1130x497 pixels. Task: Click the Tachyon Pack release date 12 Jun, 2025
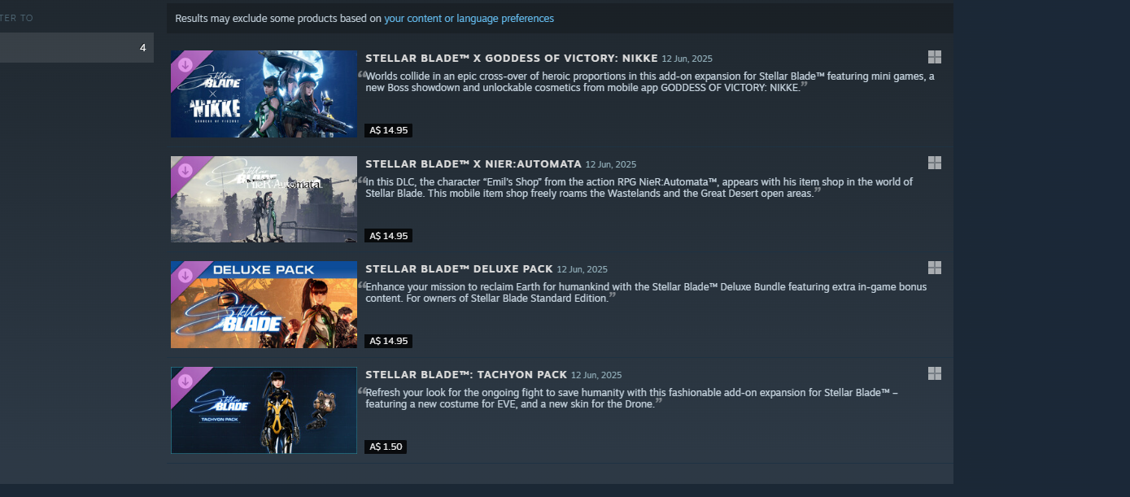pyautogui.click(x=596, y=375)
